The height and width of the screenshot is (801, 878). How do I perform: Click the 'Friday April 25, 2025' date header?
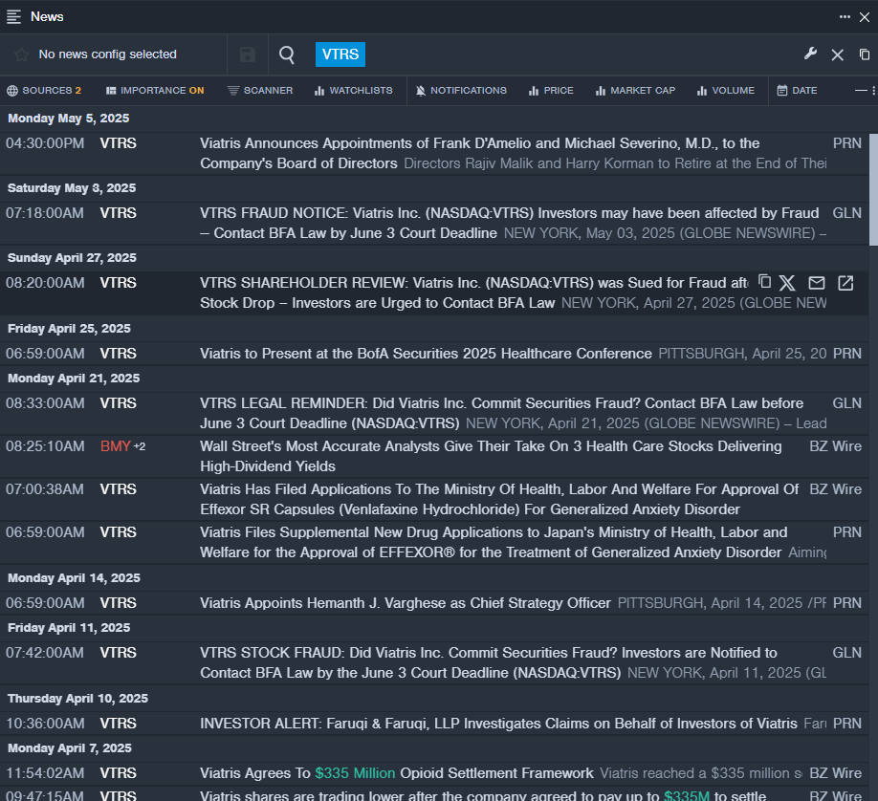click(69, 329)
